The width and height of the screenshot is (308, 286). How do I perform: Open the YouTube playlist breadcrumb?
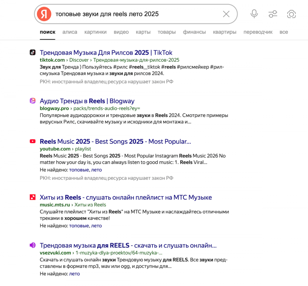[x=83, y=149]
